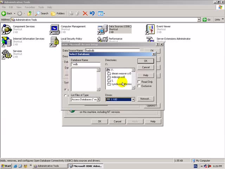Screen dimensions: 225x169
Task: Click the Forward arrow icon in toolbar
Action: point(20,13)
